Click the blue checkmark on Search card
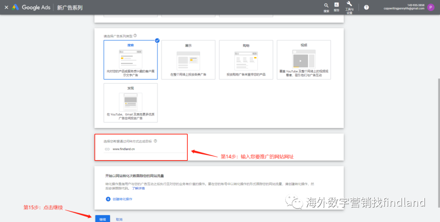This screenshot has width=440, height=222. point(157,40)
